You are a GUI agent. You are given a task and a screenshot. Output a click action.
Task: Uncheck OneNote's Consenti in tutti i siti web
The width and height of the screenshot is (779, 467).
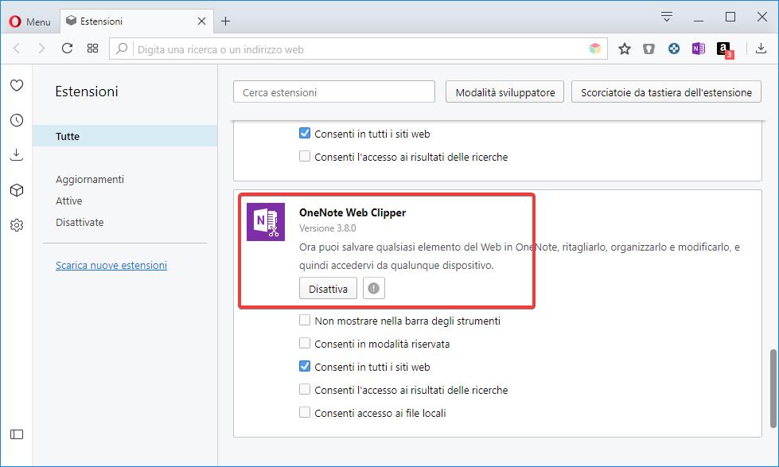305,366
